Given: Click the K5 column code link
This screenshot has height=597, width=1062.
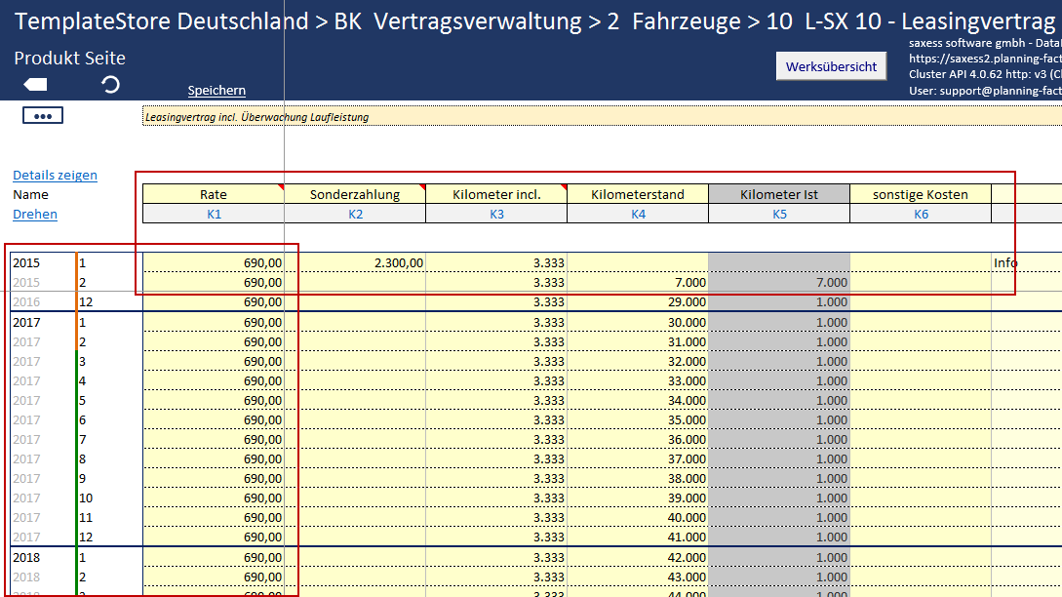Looking at the screenshot, I should 779,214.
